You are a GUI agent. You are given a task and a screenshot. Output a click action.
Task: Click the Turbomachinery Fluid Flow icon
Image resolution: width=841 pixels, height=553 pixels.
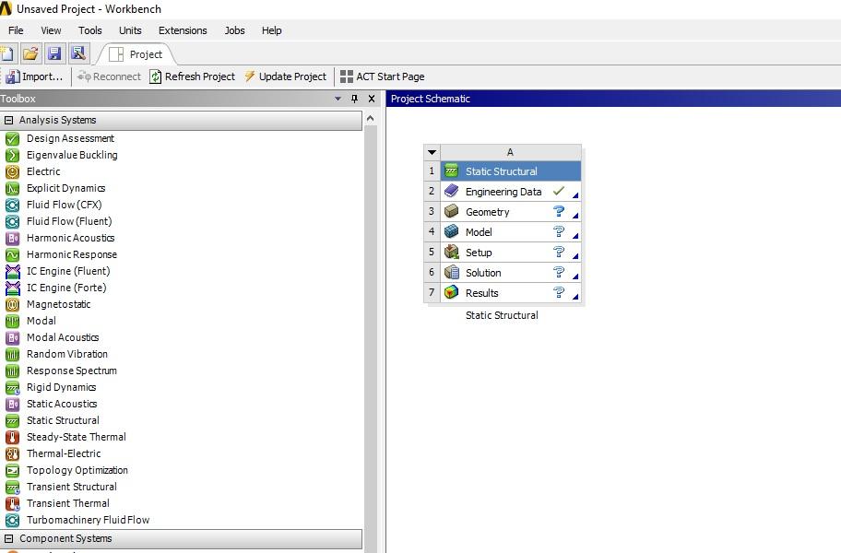tap(12, 521)
